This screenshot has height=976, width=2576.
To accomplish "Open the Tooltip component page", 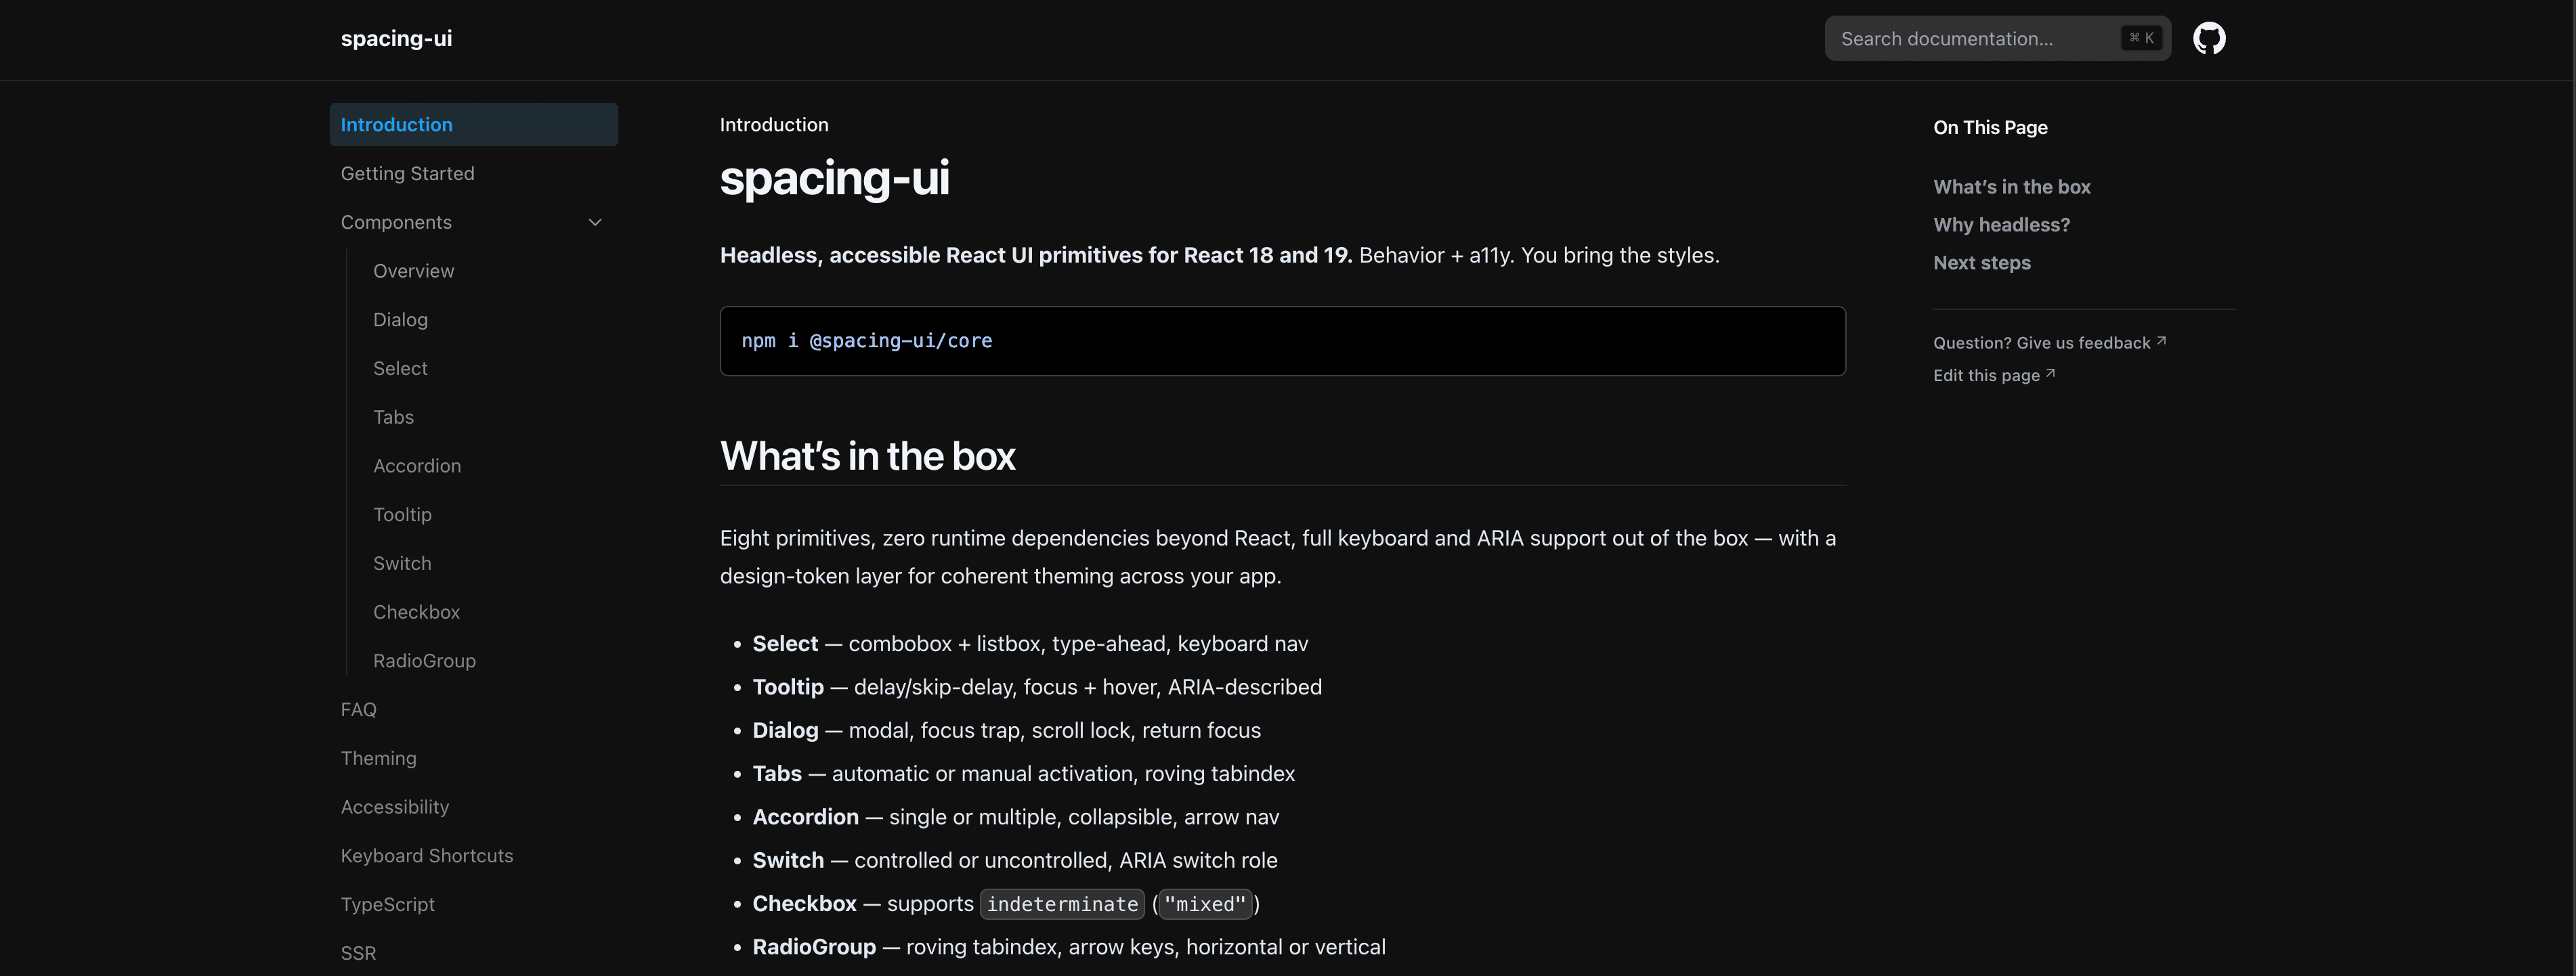I will 402,514.
